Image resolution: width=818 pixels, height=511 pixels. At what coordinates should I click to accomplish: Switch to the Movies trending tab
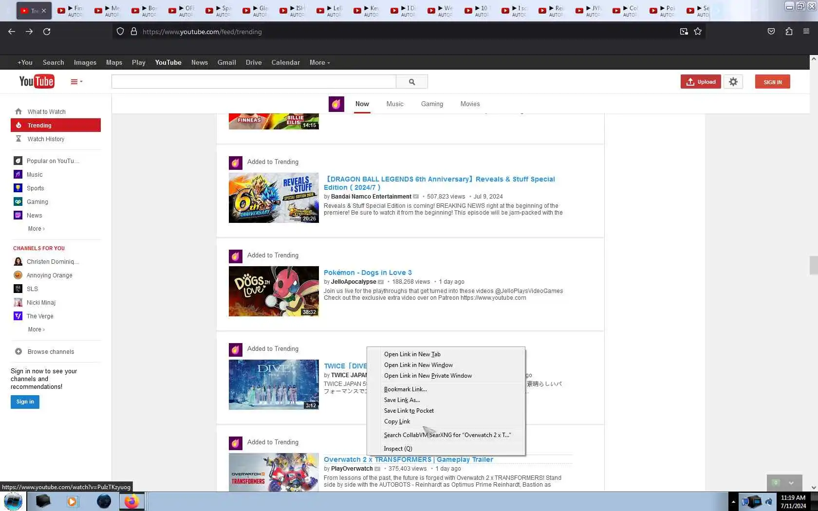pyautogui.click(x=470, y=104)
